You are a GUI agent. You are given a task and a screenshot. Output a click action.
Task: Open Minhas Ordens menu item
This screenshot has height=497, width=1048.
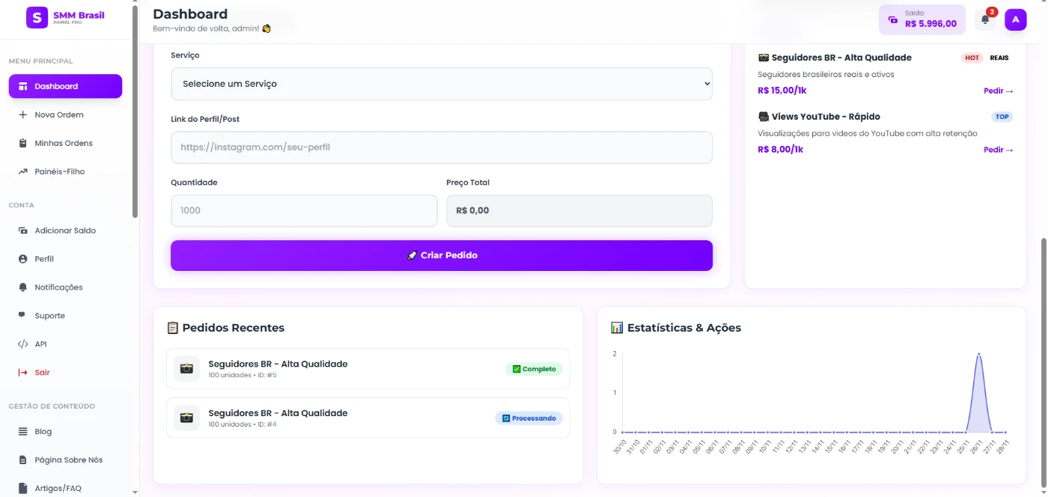click(x=63, y=143)
